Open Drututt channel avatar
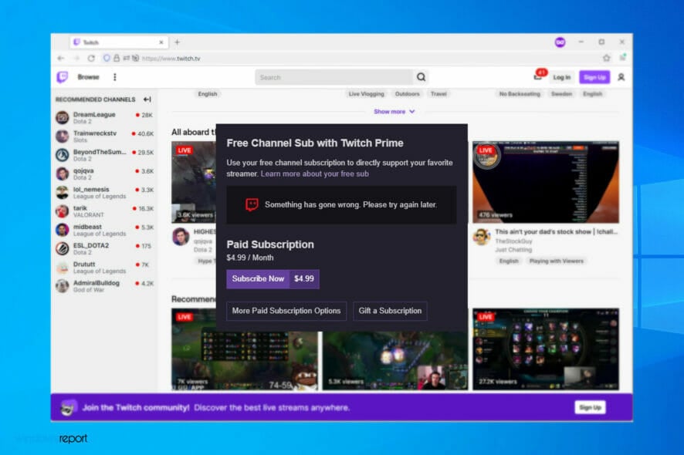Viewport: 684px width, 455px height. point(62,267)
